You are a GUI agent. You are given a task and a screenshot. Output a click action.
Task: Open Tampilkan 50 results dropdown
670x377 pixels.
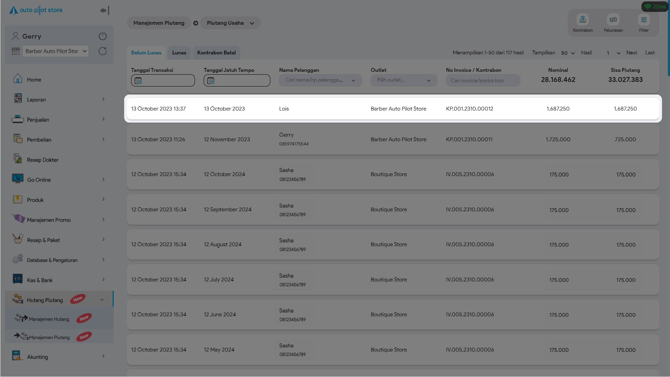pyautogui.click(x=567, y=53)
